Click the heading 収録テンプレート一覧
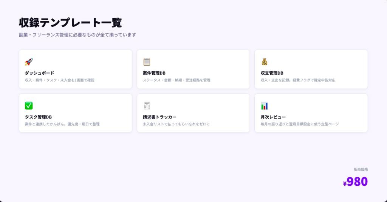Image resolution: width=387 pixels, height=202 pixels. 70,23
